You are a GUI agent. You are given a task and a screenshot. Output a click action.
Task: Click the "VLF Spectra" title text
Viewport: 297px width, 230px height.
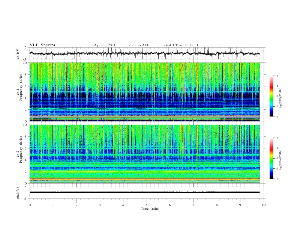click(x=42, y=45)
